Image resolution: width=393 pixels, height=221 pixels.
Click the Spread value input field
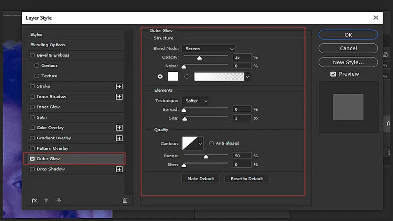(x=242, y=109)
